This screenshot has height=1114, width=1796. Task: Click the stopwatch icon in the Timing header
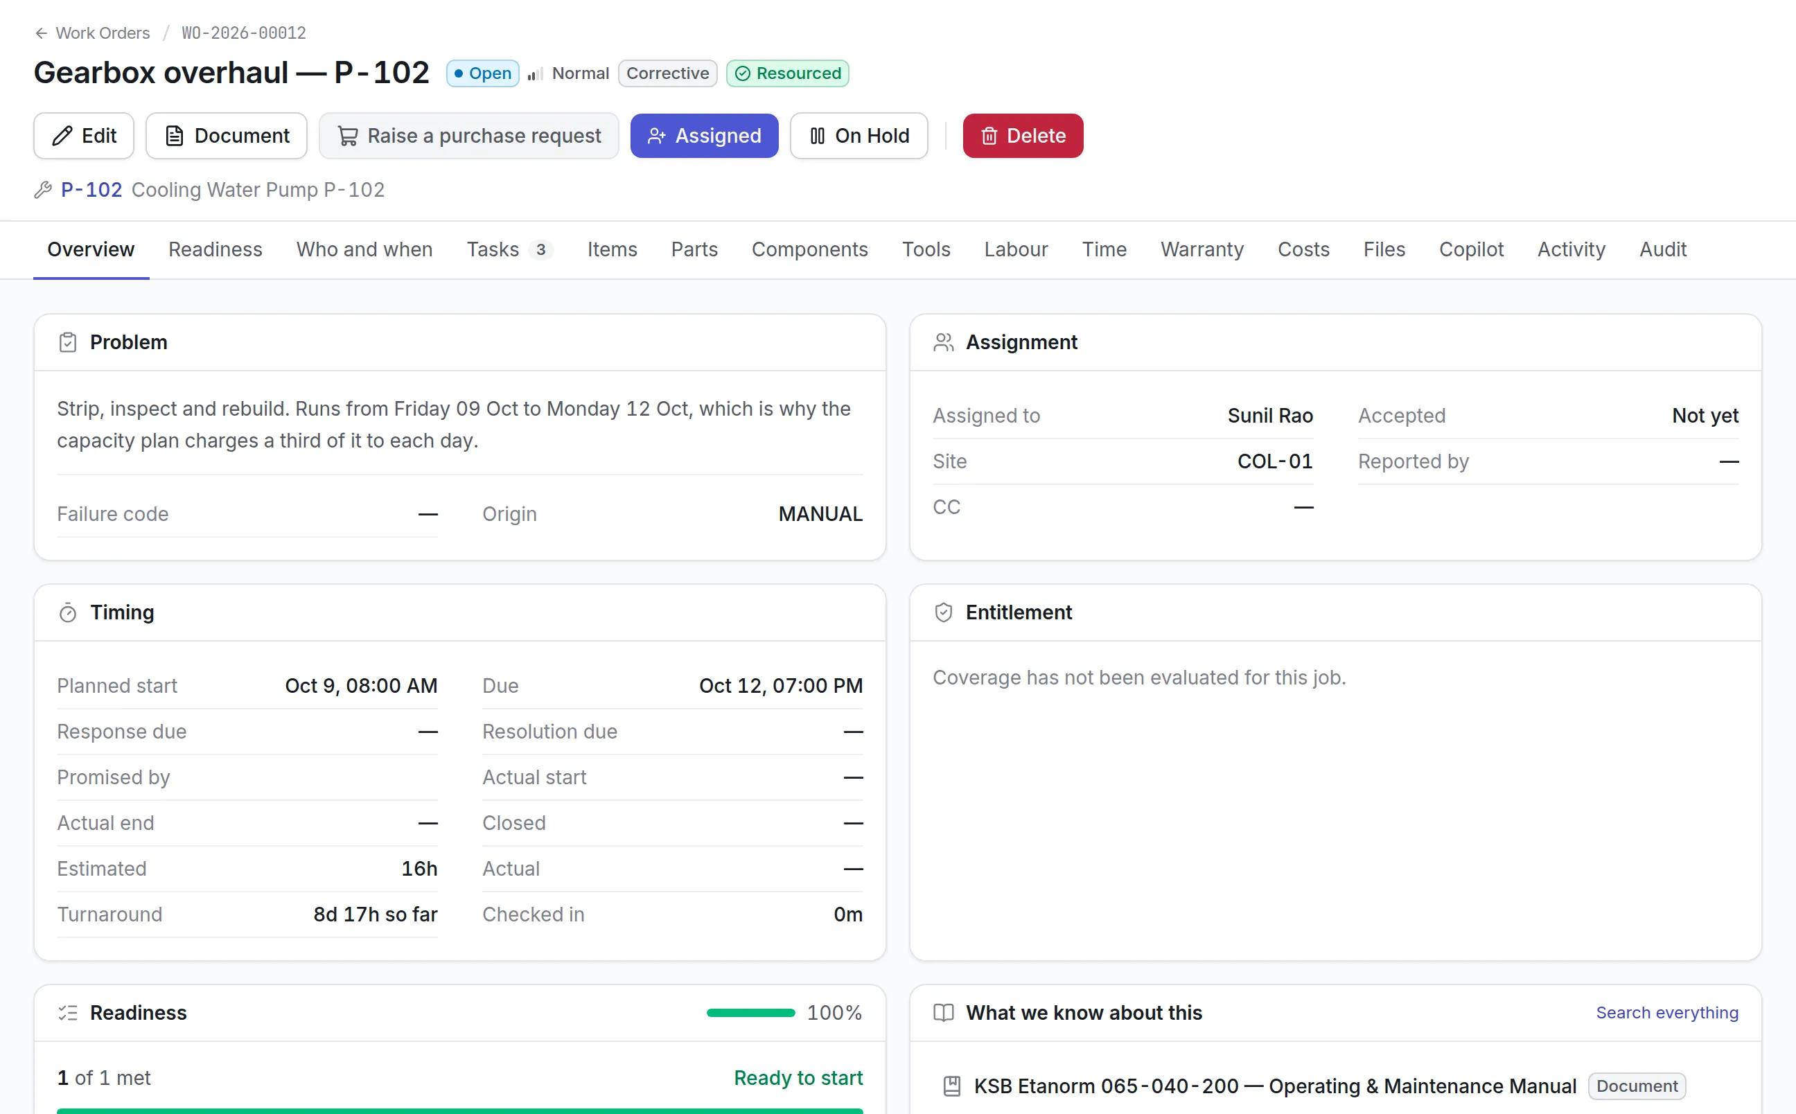[68, 613]
